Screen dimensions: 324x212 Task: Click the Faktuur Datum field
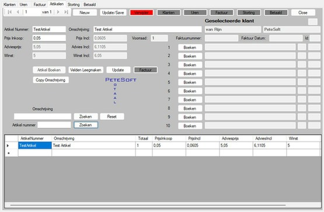(286, 38)
